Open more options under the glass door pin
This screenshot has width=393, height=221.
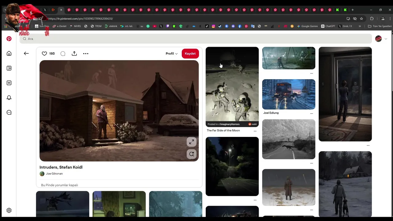(368, 145)
